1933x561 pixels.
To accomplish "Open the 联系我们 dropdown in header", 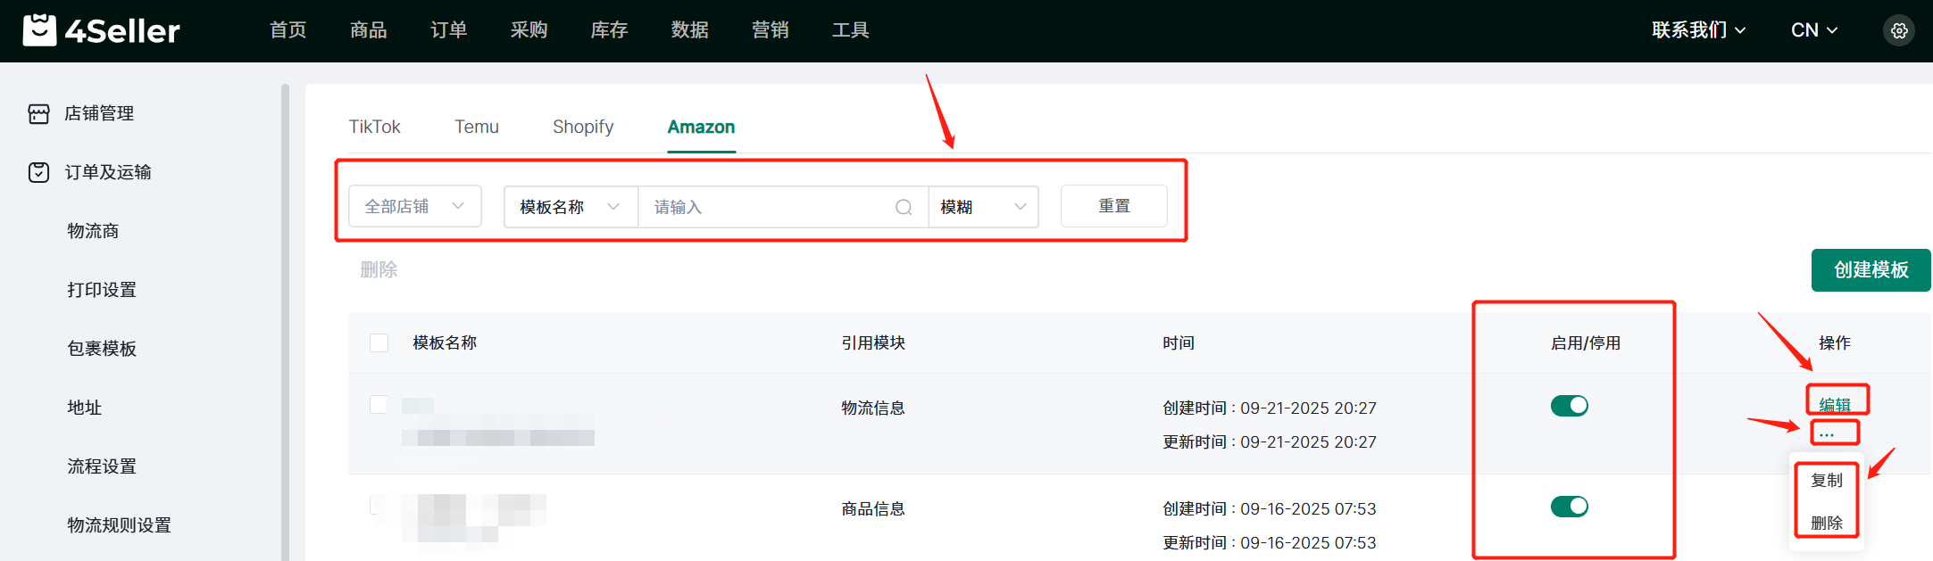I will point(1698,30).
